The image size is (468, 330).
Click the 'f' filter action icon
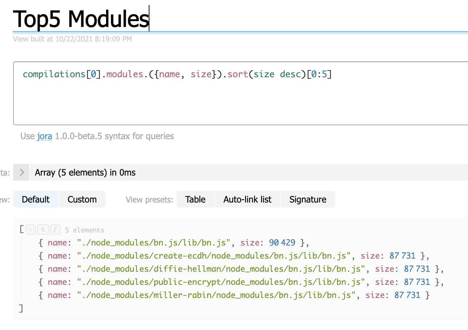(x=55, y=230)
